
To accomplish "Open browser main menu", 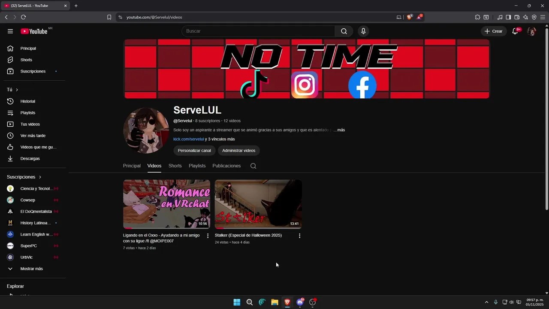I will [x=543, y=17].
